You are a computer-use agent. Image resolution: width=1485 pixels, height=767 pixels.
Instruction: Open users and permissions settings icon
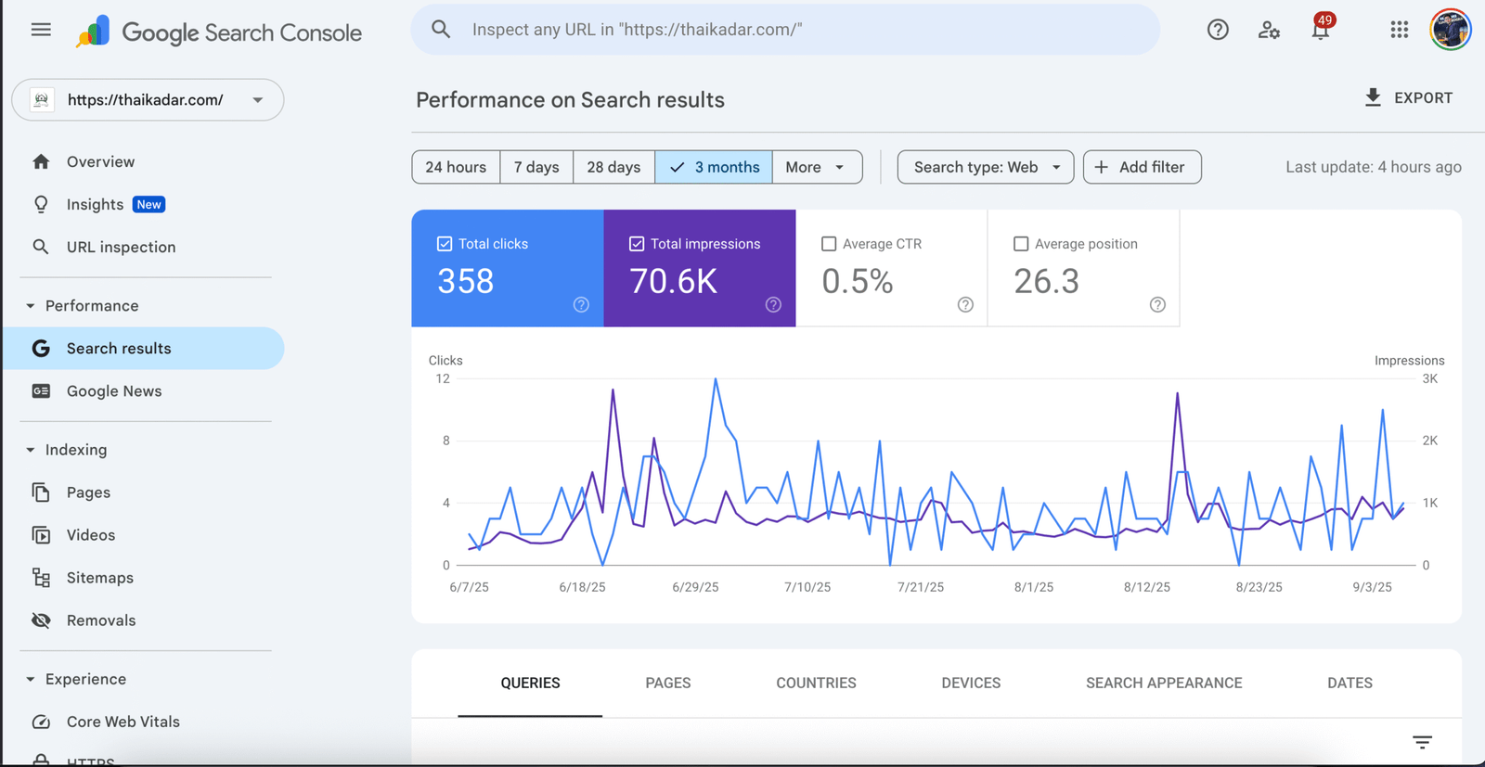1269,30
